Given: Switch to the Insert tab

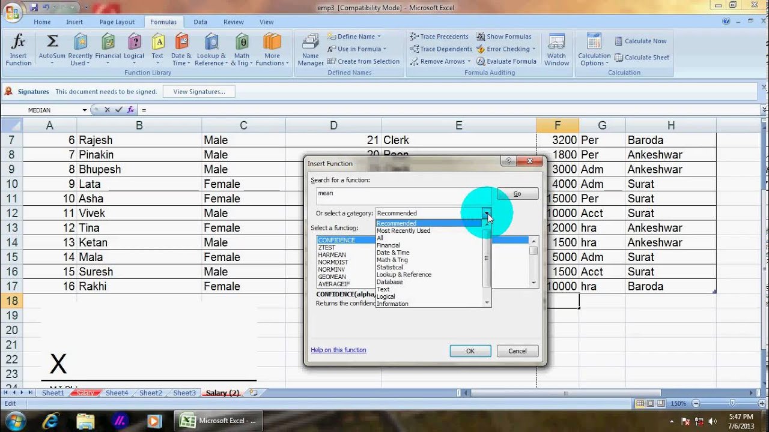Looking at the screenshot, I should pos(74,22).
